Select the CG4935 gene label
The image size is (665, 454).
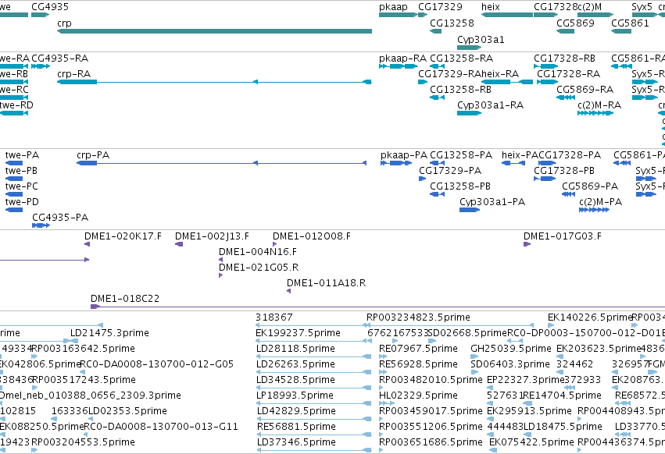tap(50, 7)
